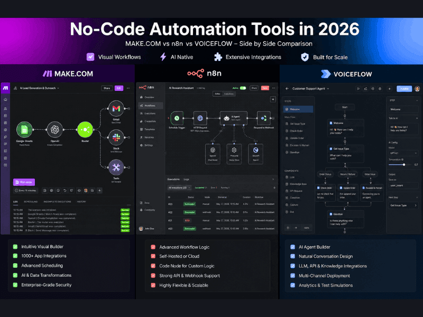Toggle the Code Node for Custom Logic checkbox

[x=153, y=266]
